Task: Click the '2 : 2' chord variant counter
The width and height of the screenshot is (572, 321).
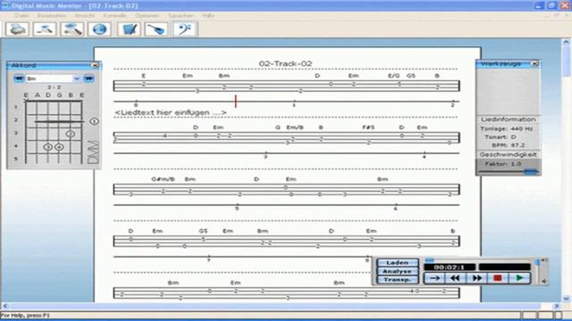Action: (x=54, y=87)
